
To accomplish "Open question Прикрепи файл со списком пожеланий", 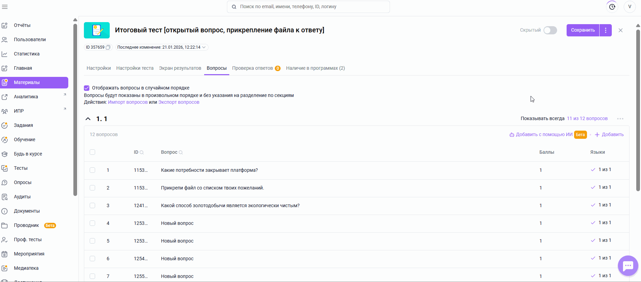I will (x=212, y=188).
